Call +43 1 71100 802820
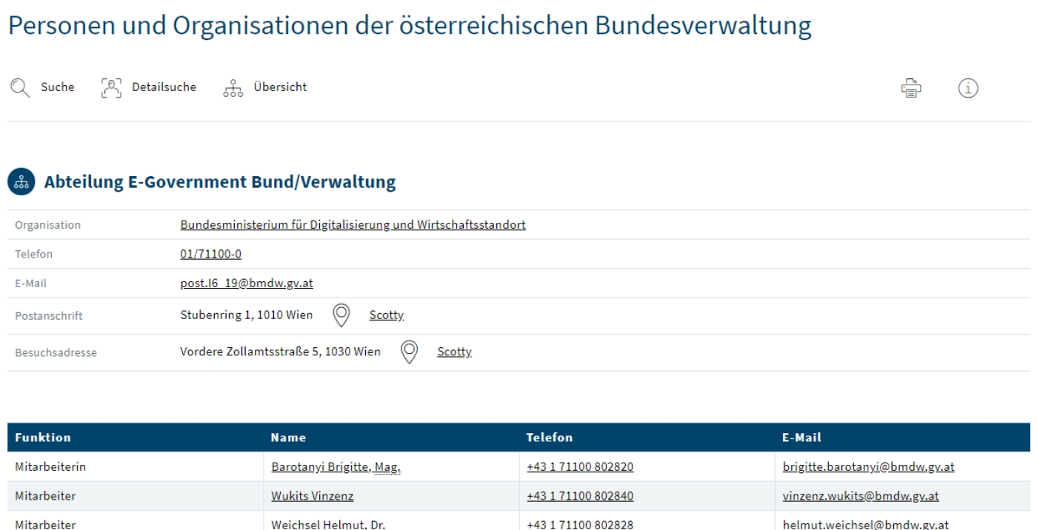Screen dimensions: 1037x530 pos(580,467)
